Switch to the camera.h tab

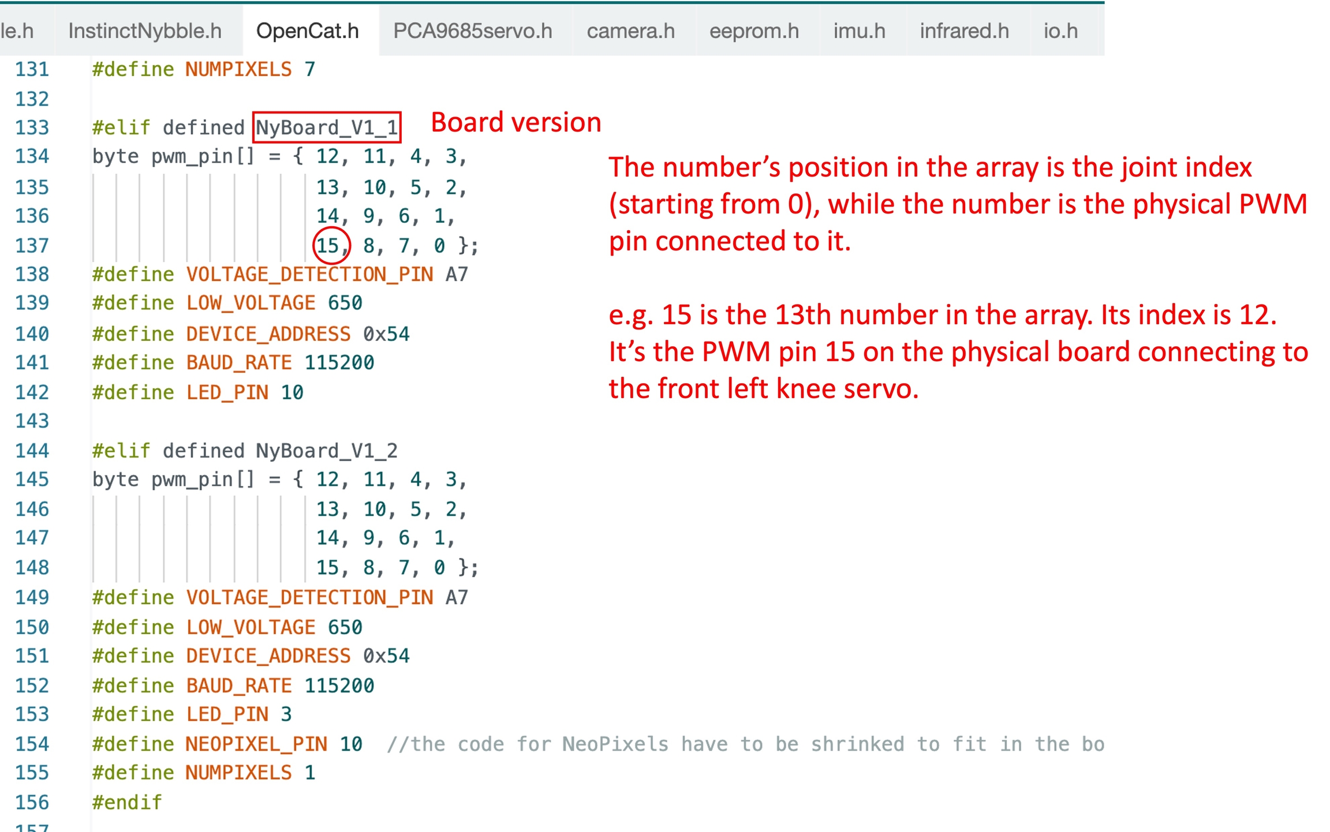pos(630,31)
